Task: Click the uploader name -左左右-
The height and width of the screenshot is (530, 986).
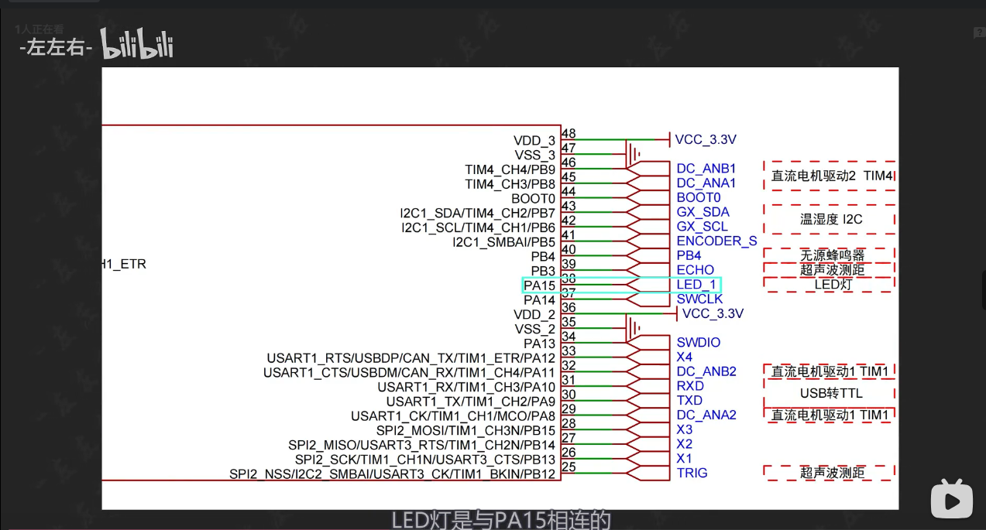Action: (56, 47)
